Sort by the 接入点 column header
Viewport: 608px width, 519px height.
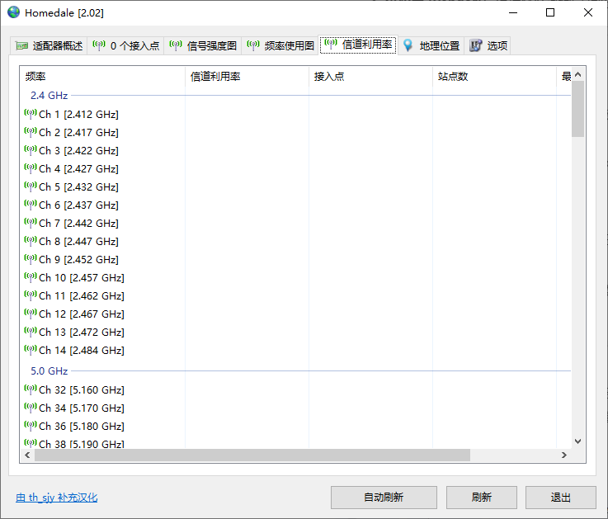(x=370, y=77)
